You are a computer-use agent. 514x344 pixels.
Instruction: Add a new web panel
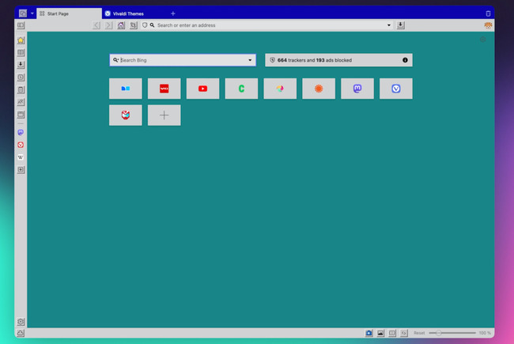[x=21, y=169]
